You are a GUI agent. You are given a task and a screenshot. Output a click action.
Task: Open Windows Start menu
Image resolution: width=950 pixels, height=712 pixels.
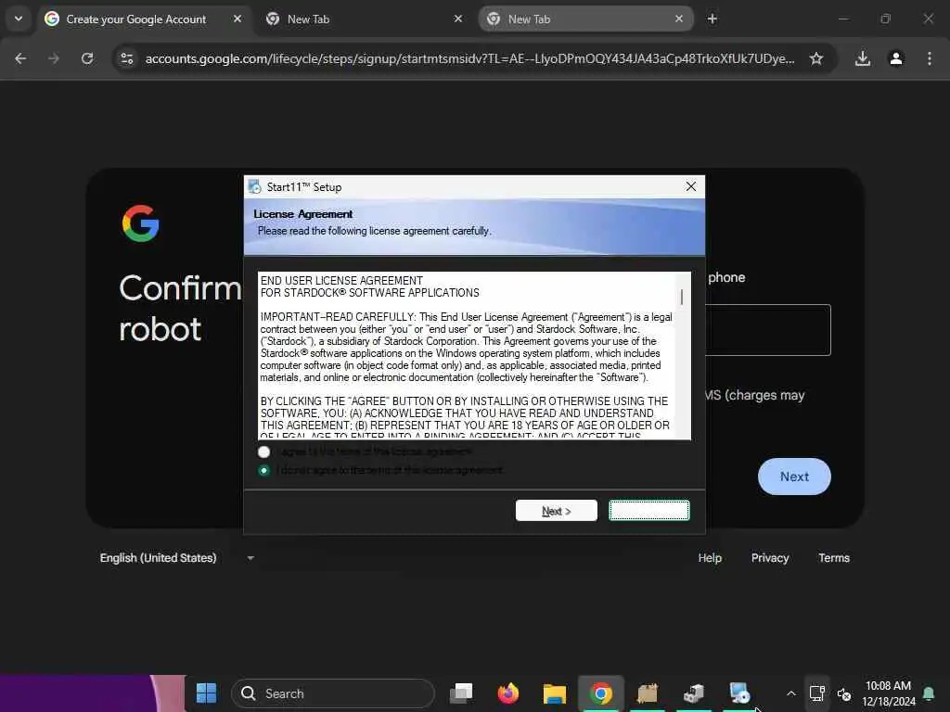(x=206, y=693)
